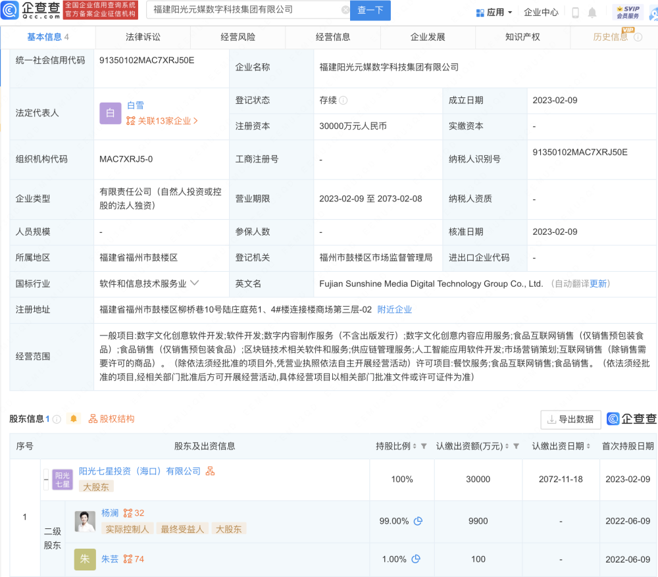
Task: Click credit code 91350102MAC7XRJ50E under 统一社会信用代码
Action: [x=147, y=61]
